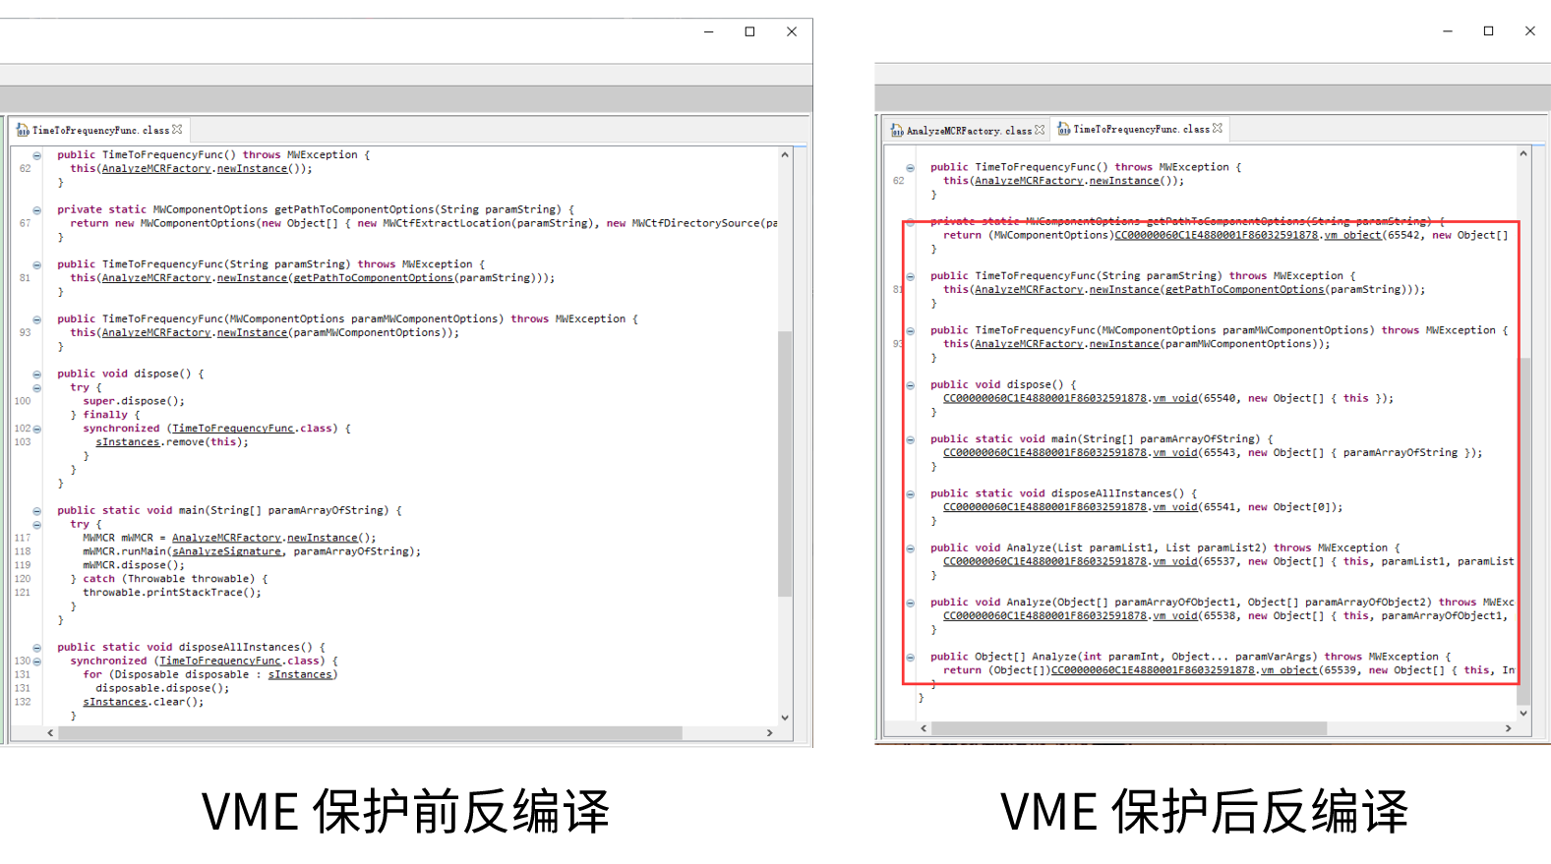Collapse the dispose() method in the left editor
1551x864 pixels.
click(36, 374)
